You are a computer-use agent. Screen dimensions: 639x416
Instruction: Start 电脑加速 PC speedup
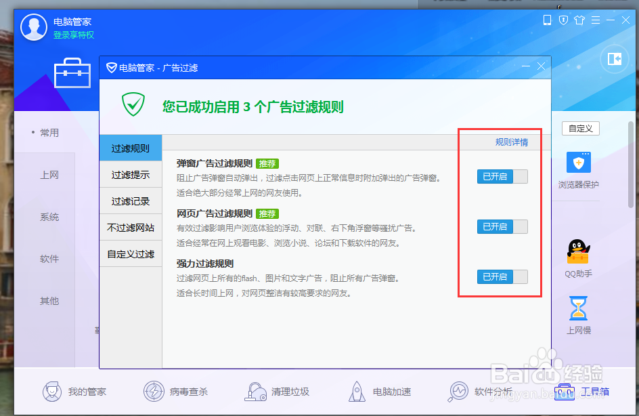[x=382, y=392]
